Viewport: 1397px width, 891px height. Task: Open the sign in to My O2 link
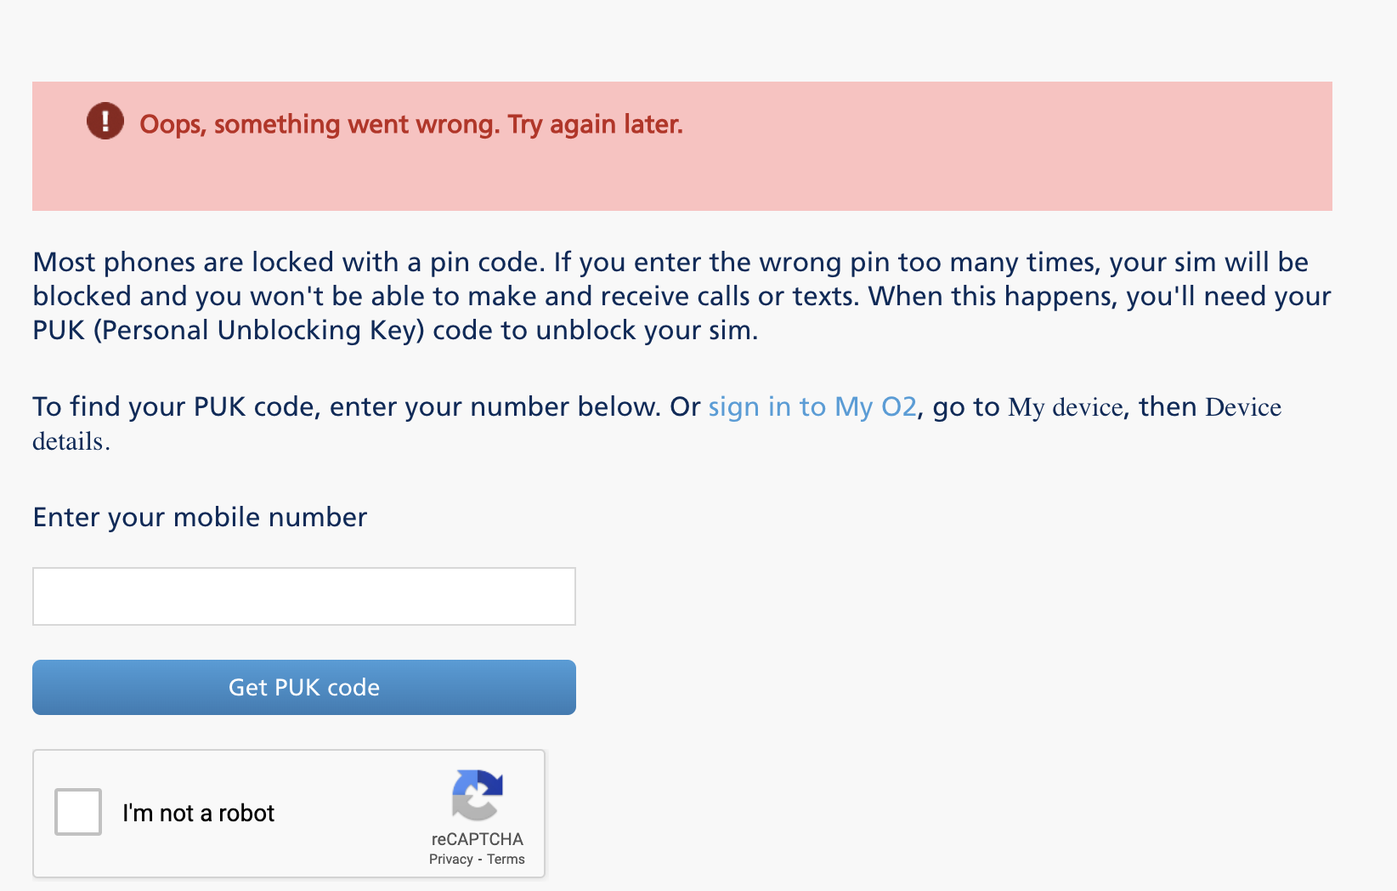812,407
